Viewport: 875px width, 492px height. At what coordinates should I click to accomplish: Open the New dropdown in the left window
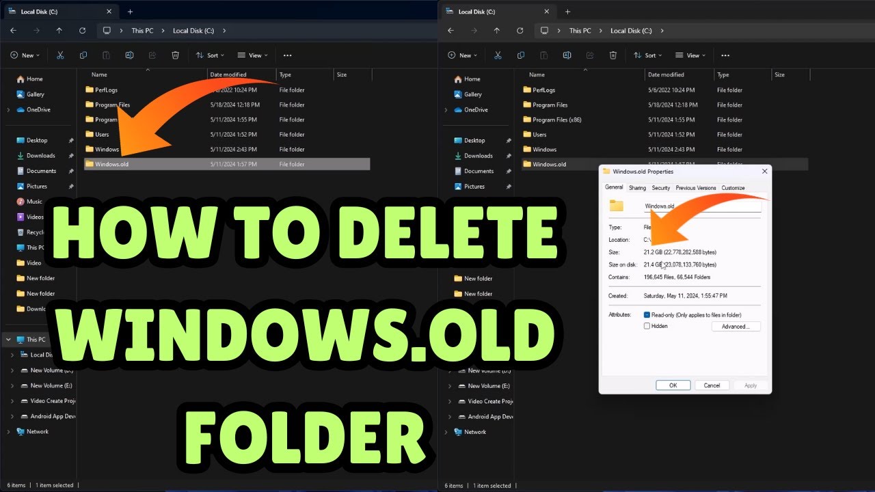click(x=26, y=55)
